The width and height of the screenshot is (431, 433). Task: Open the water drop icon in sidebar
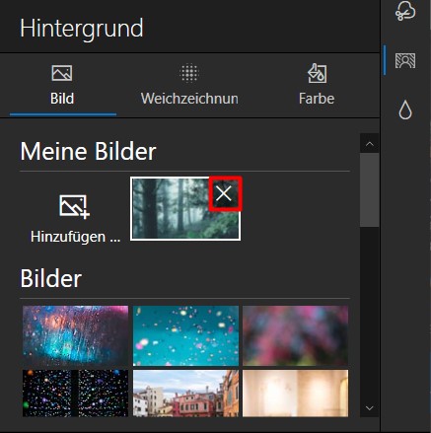point(405,109)
